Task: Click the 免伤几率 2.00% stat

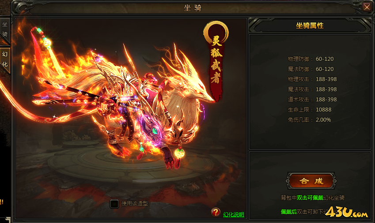Action: (x=309, y=120)
